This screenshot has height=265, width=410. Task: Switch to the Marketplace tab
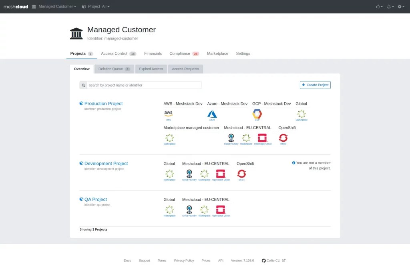pos(217,53)
